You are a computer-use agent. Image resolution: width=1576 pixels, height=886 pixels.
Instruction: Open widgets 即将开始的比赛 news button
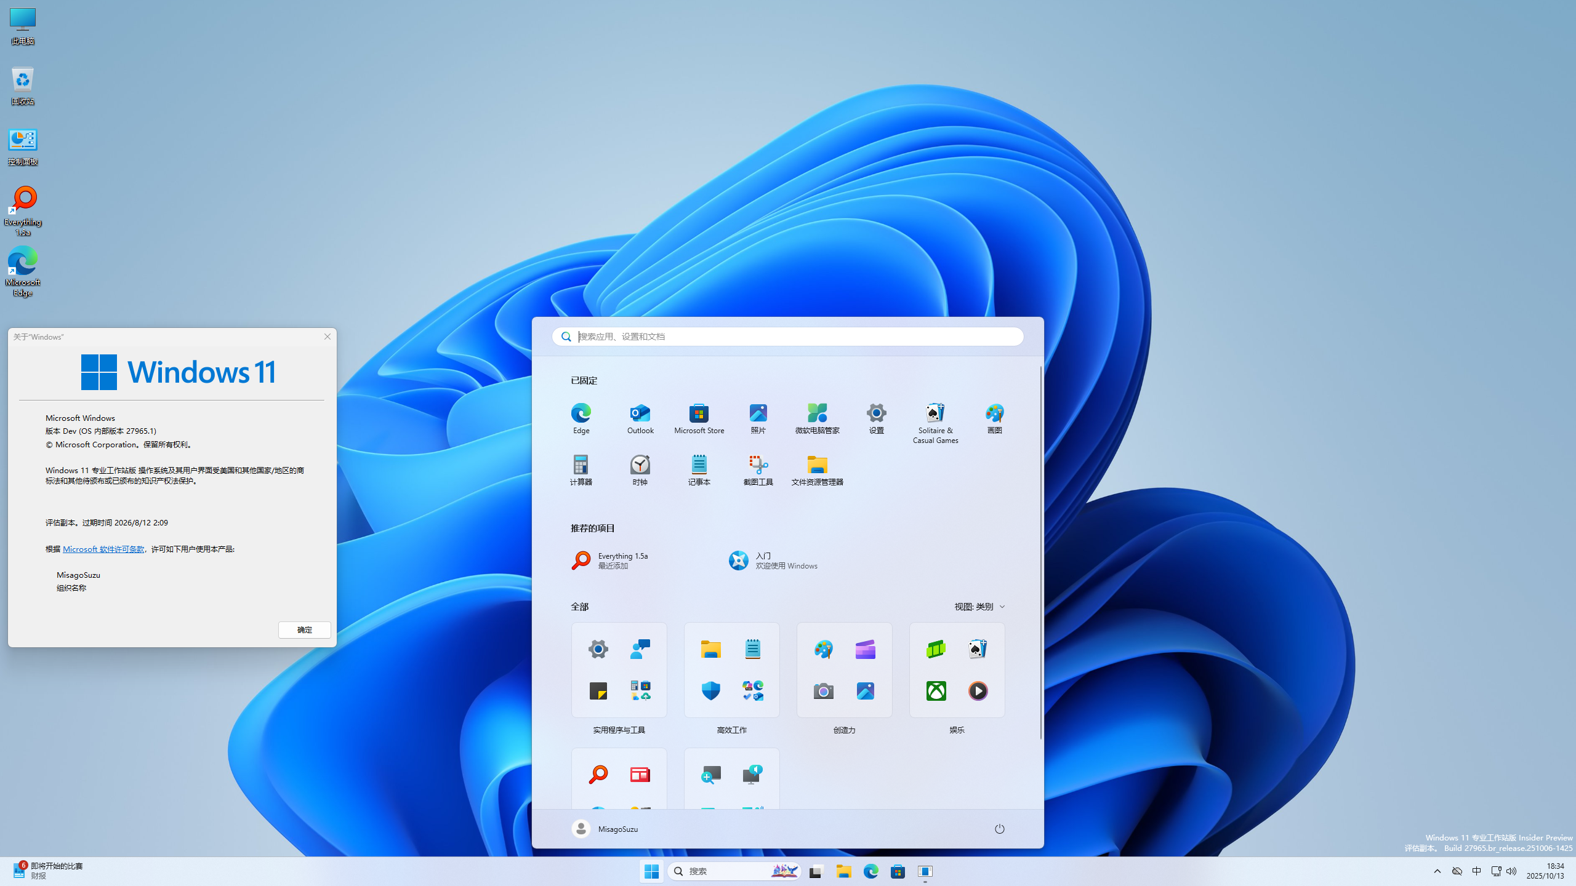click(x=48, y=871)
